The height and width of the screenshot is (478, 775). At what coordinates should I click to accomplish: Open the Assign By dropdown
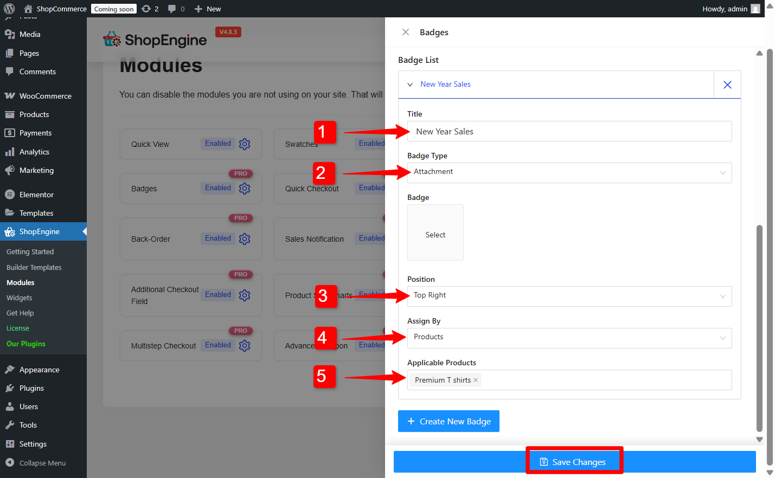[569, 338]
